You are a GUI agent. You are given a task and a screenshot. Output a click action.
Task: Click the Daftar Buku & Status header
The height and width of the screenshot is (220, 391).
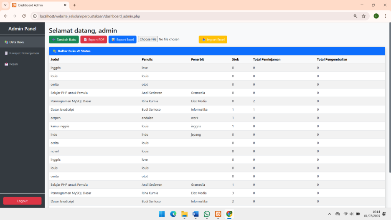click(217, 51)
